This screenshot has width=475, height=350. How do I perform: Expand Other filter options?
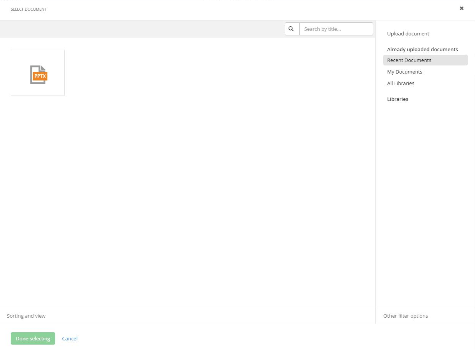click(x=405, y=316)
